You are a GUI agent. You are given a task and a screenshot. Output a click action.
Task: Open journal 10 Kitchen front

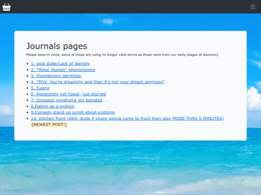tap(127, 118)
